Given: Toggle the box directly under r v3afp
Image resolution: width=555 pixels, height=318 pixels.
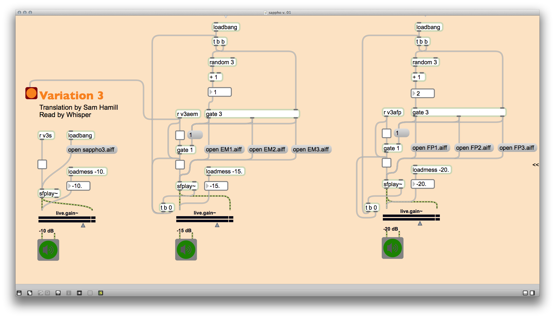Looking at the screenshot, I should [386, 133].
